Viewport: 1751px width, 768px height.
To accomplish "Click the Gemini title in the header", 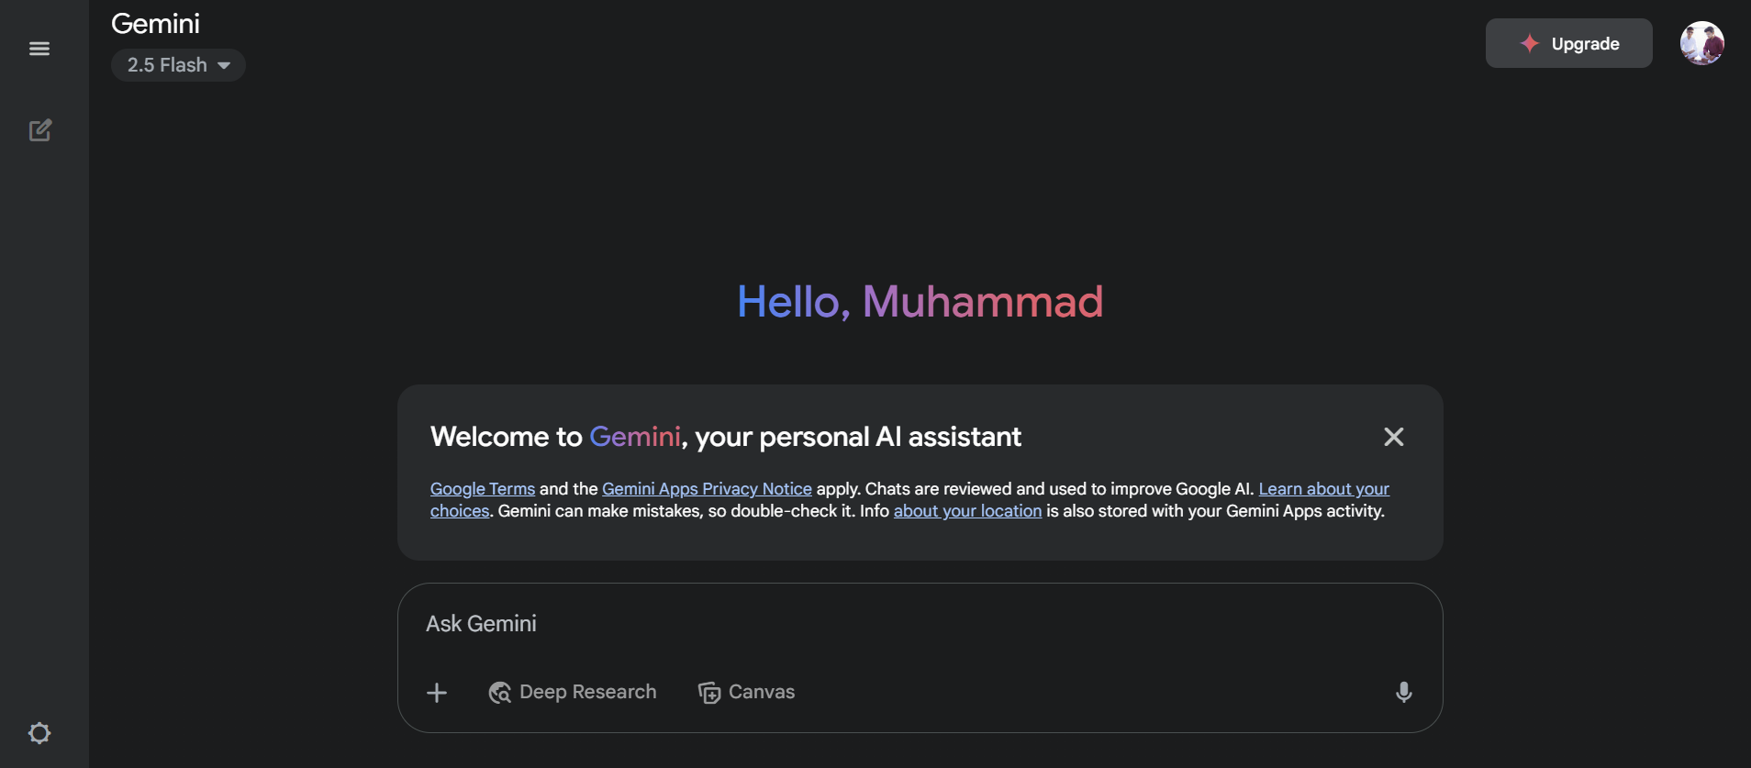I will pyautogui.click(x=154, y=23).
